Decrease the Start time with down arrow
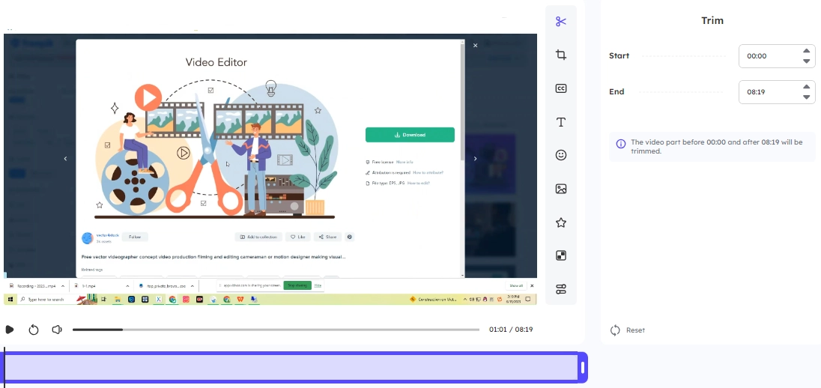 coord(806,61)
